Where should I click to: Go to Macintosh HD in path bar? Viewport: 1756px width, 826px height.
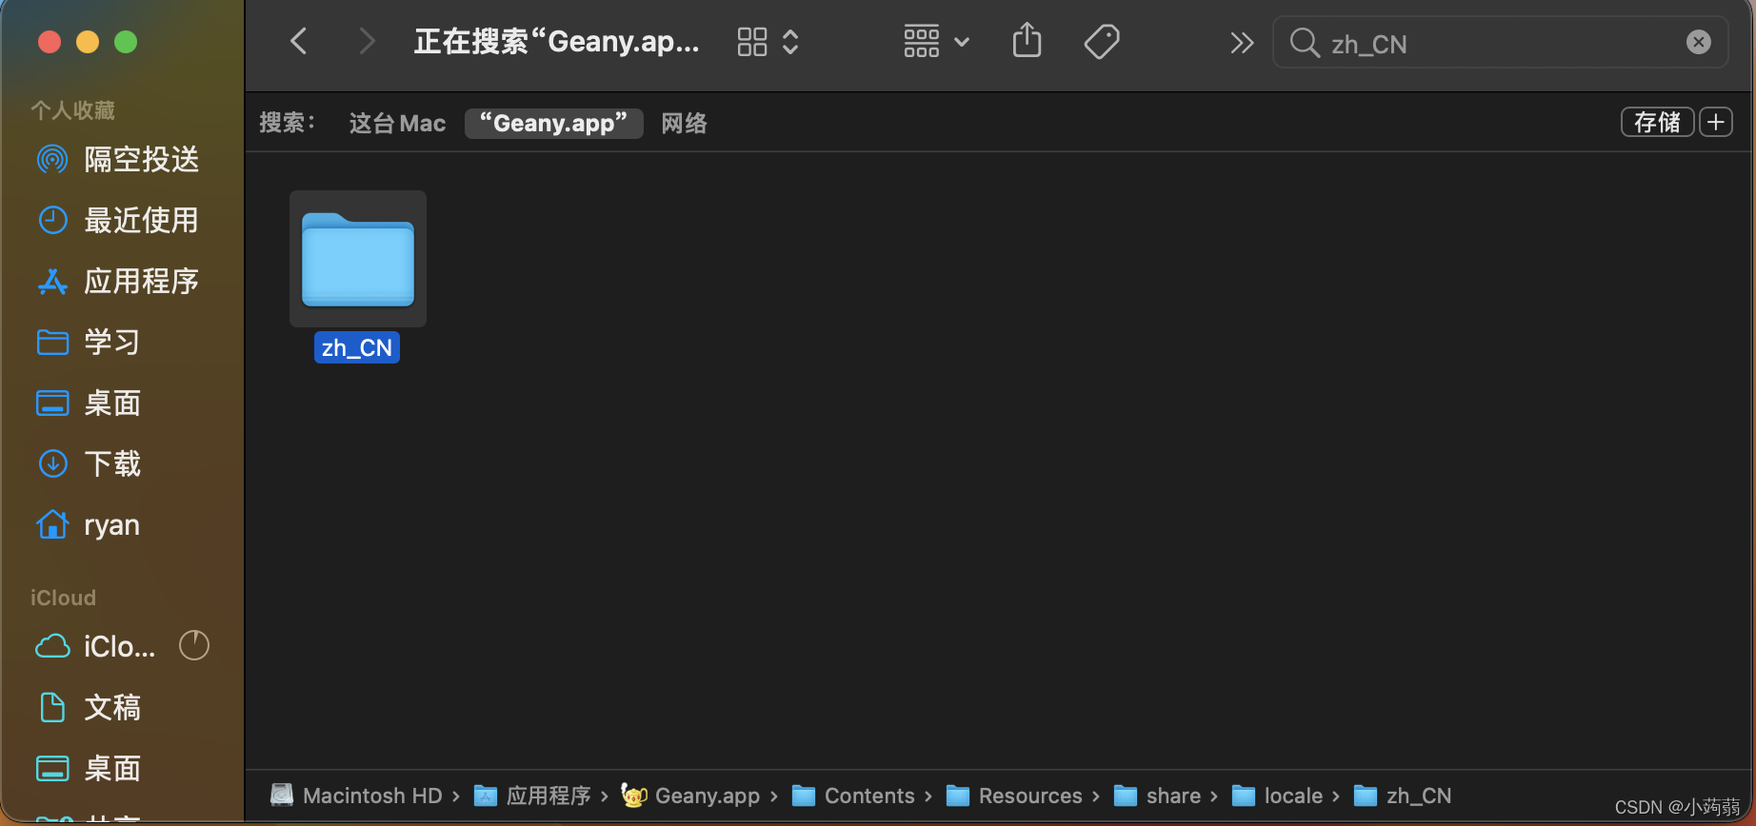(x=356, y=796)
